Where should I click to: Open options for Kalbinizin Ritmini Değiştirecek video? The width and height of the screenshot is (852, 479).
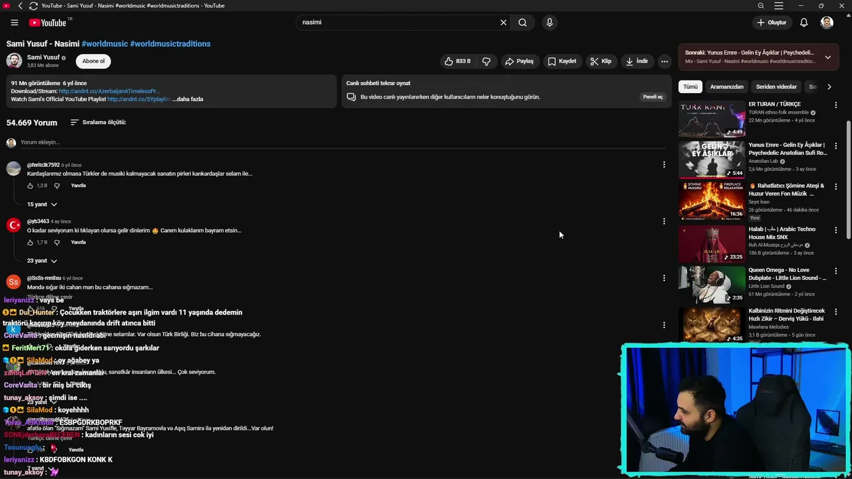tap(835, 312)
